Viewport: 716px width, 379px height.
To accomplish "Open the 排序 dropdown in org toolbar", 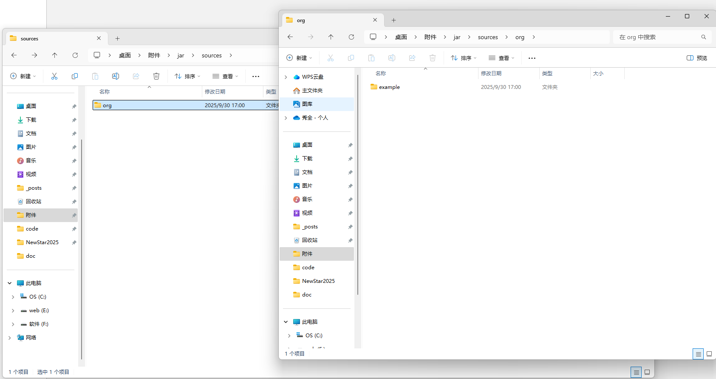I will pyautogui.click(x=464, y=58).
